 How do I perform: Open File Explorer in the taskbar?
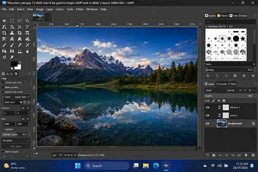146,166
